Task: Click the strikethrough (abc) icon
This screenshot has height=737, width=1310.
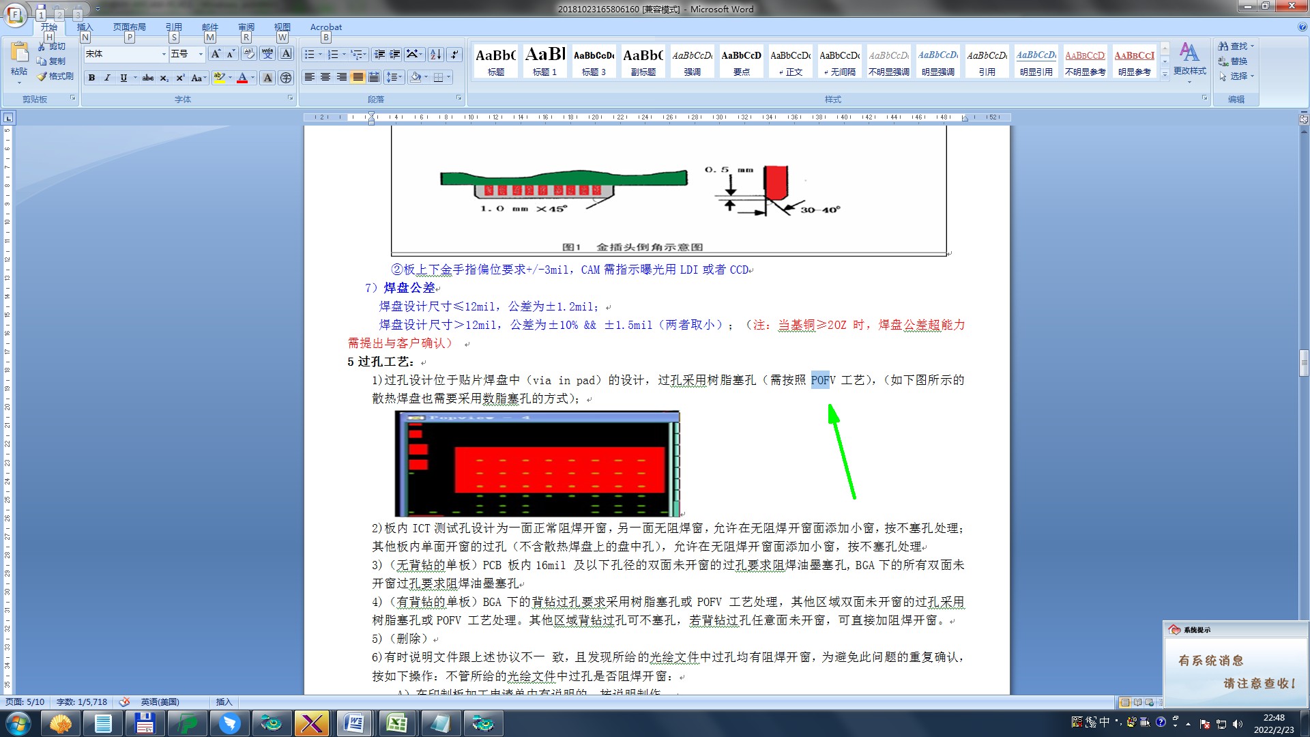Action: tap(147, 78)
